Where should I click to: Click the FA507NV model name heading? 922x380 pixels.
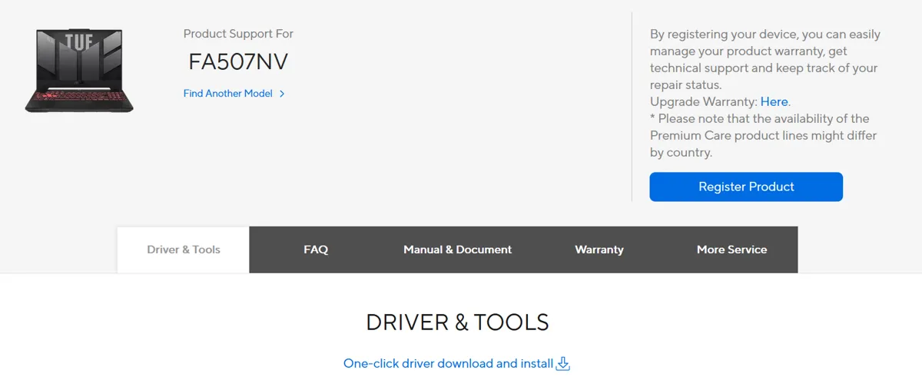click(x=238, y=62)
